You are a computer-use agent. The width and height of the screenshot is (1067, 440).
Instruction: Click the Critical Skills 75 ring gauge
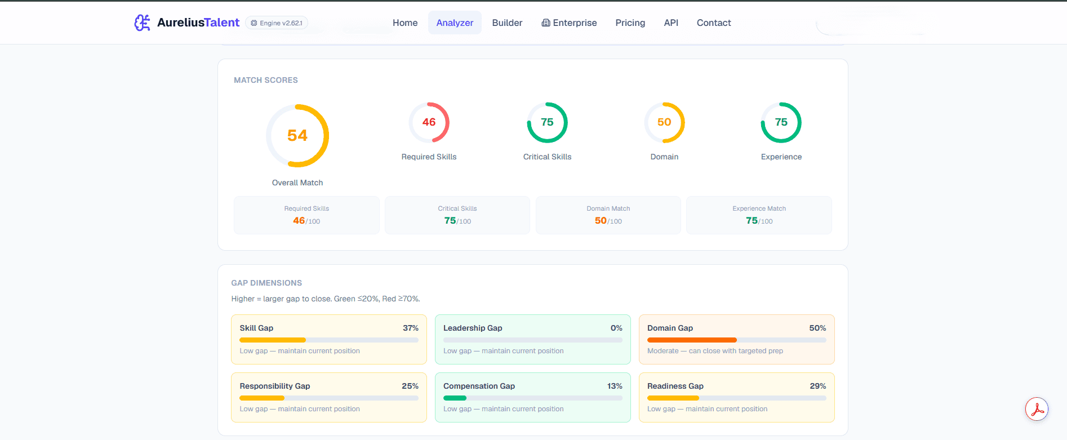coord(547,122)
